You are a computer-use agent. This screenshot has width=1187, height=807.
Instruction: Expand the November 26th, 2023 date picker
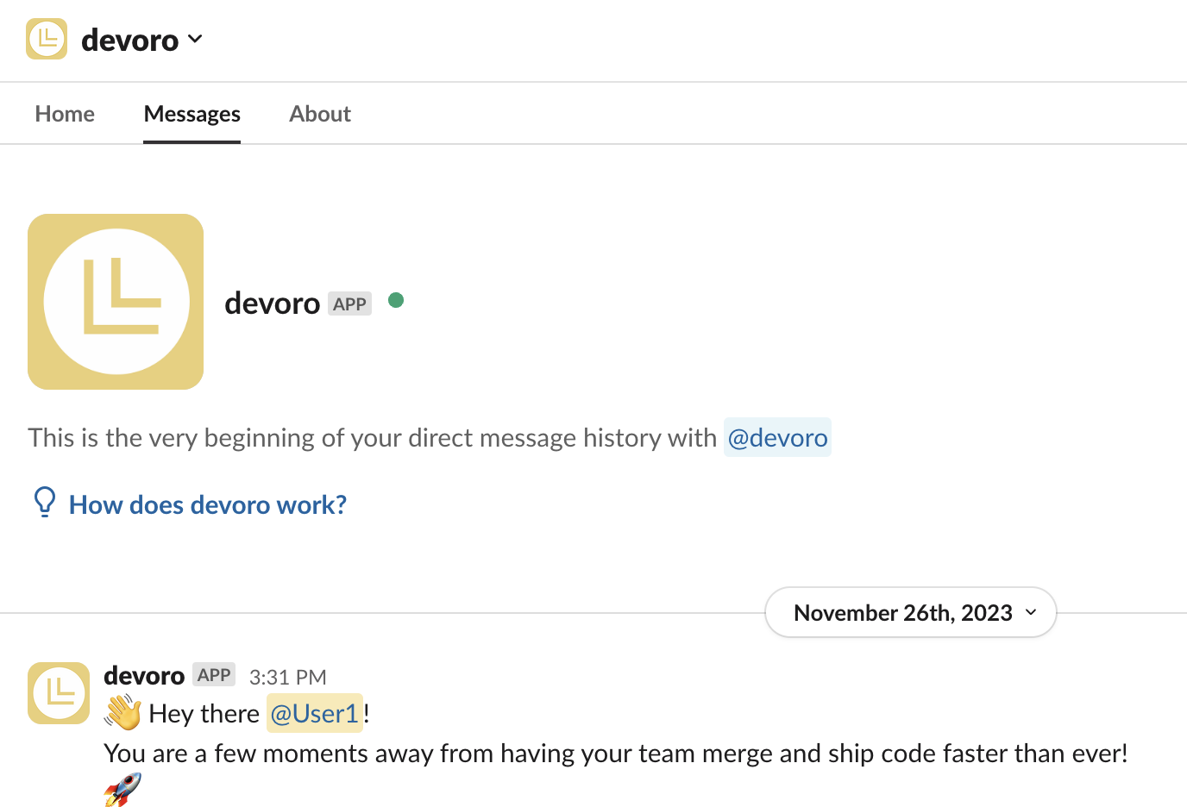click(x=902, y=613)
